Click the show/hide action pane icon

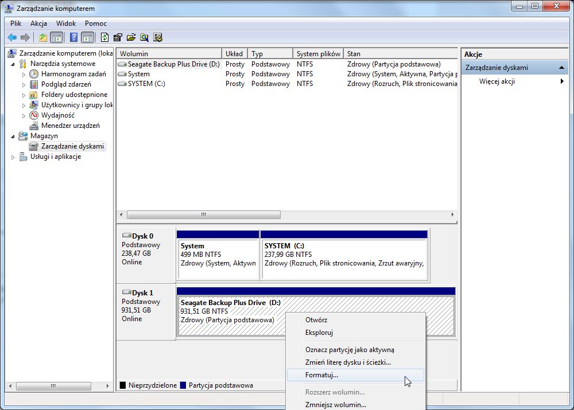[x=87, y=37]
